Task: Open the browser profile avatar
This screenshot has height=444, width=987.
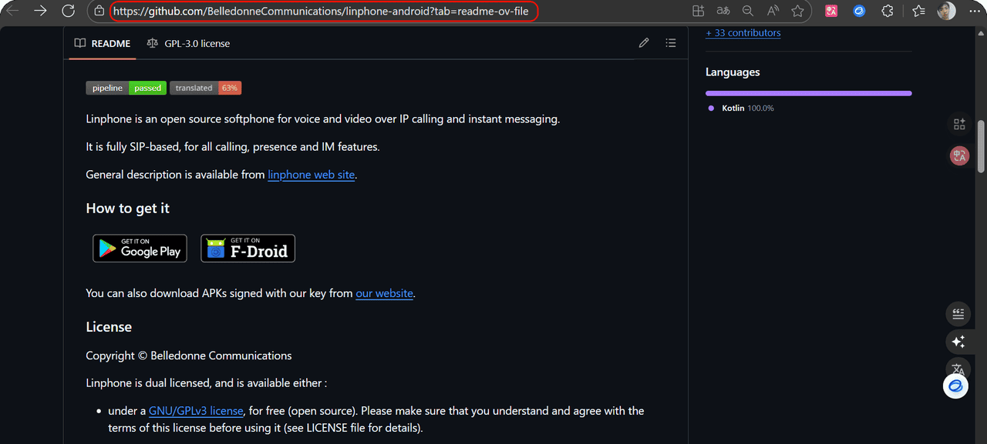Action: [x=946, y=11]
